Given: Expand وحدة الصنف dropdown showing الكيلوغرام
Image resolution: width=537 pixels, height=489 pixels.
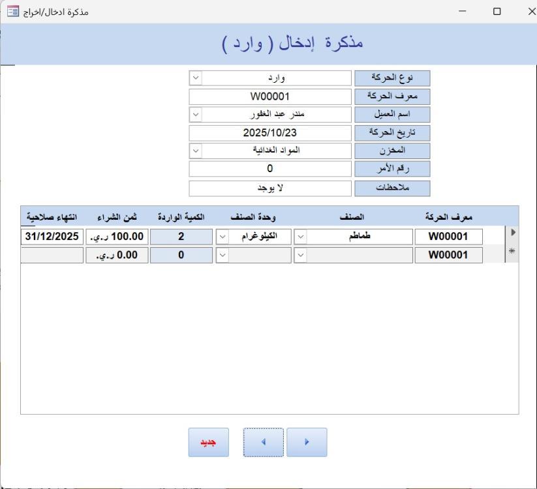Looking at the screenshot, I should [x=222, y=237].
